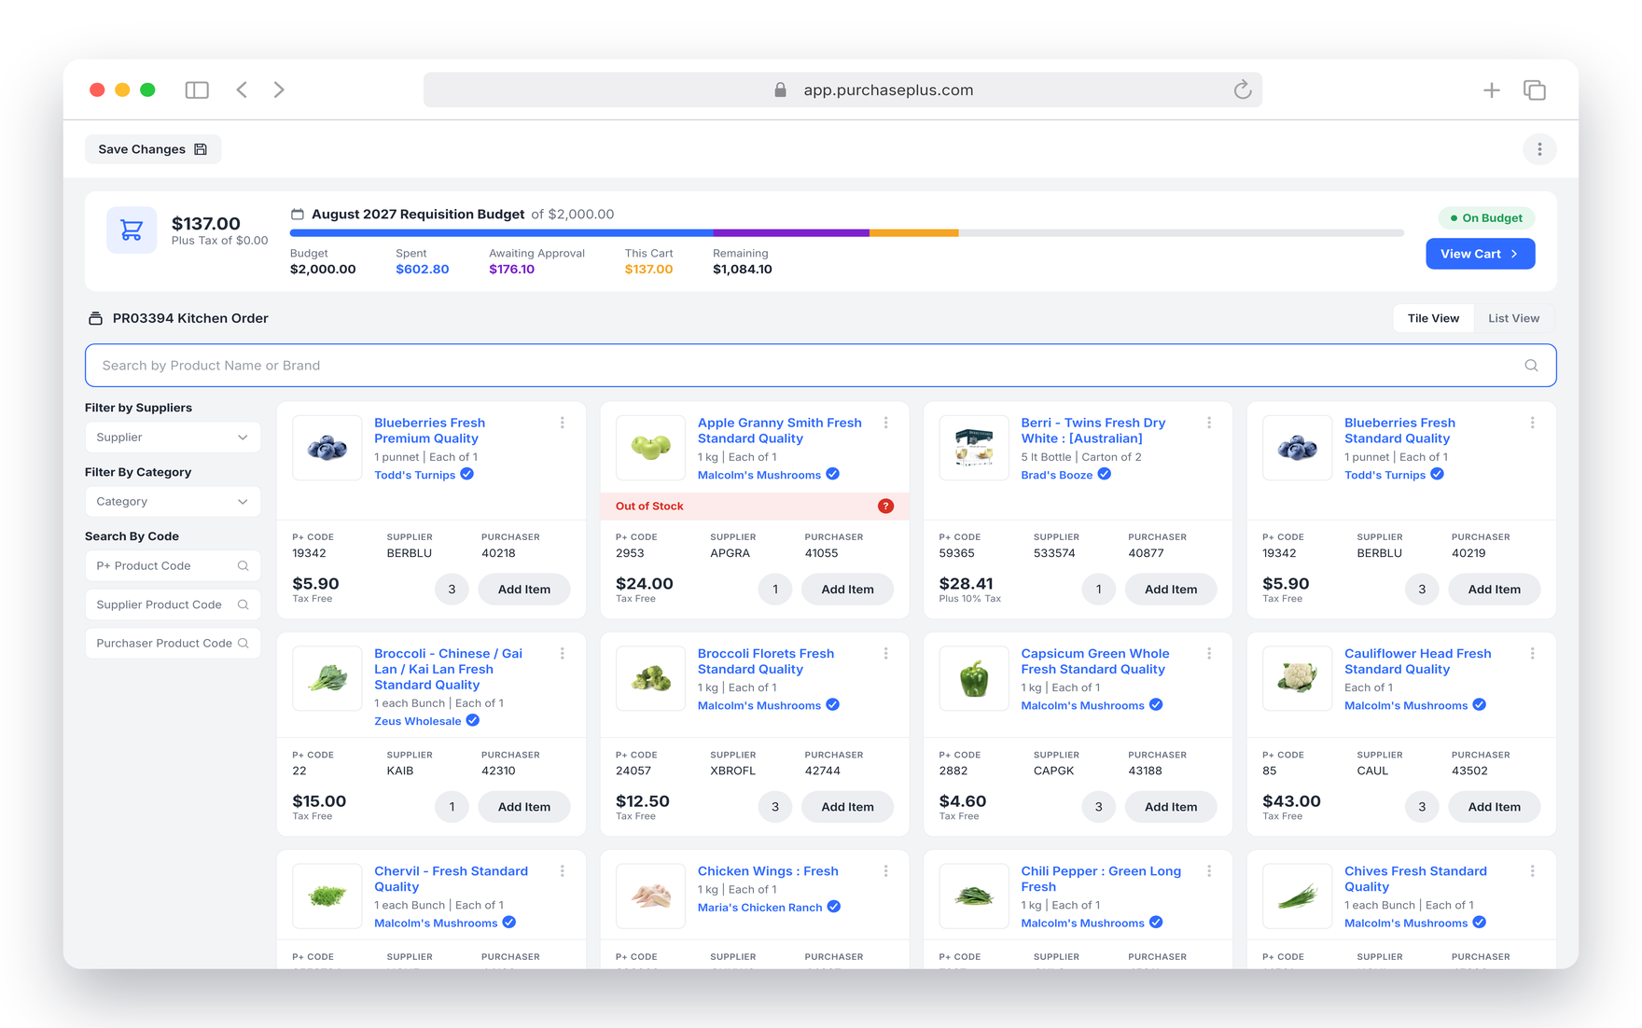Open kebab menu on Apple Granny Smith card
The image size is (1642, 1028).
(886, 423)
